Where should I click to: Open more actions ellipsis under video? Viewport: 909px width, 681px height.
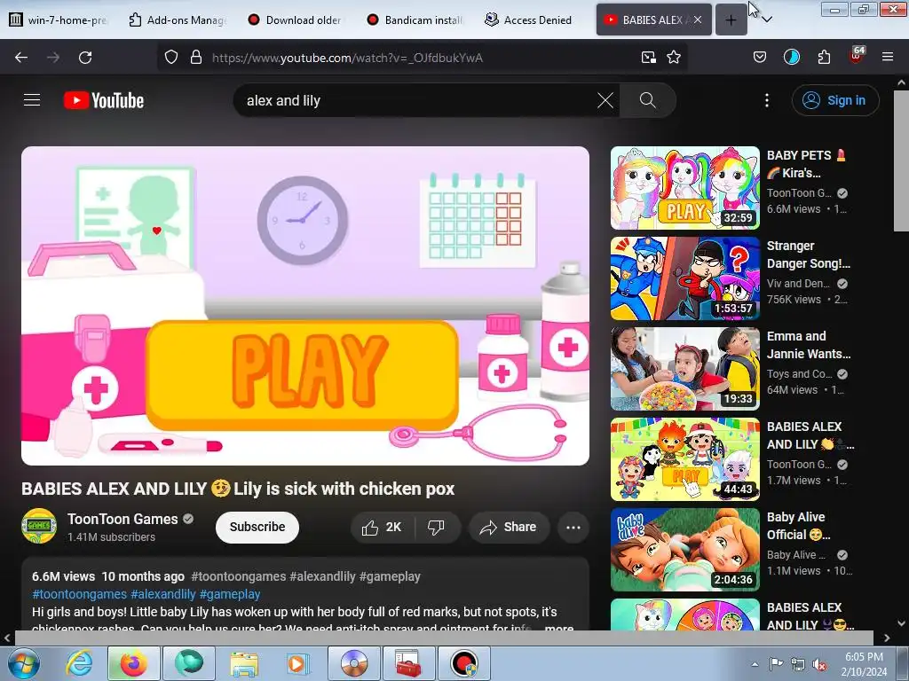pos(573,527)
